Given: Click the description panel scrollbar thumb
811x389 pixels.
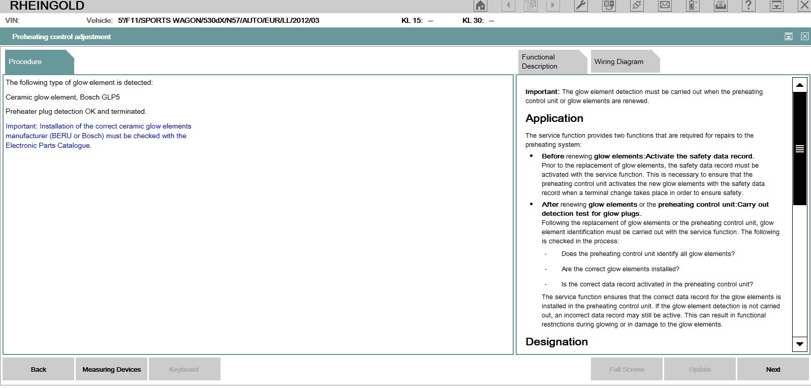Looking at the screenshot, I should (x=799, y=148).
